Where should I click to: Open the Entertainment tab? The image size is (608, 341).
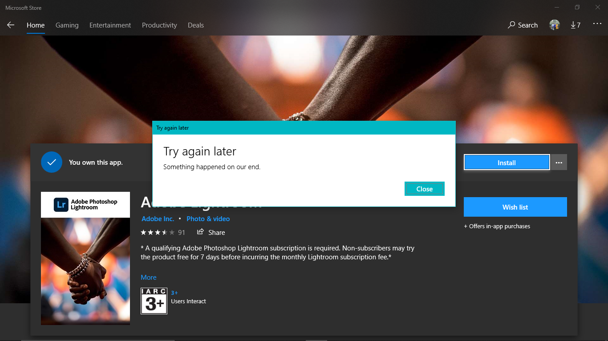110,25
